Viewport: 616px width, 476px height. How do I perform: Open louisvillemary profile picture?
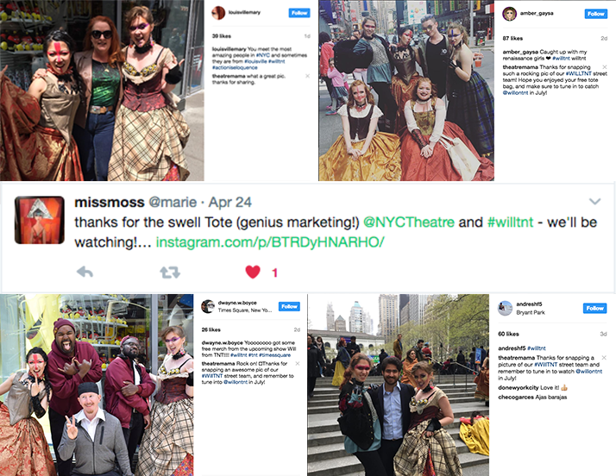tap(218, 13)
